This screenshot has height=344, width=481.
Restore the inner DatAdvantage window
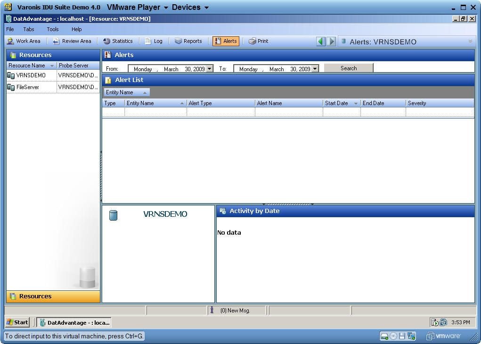point(463,19)
